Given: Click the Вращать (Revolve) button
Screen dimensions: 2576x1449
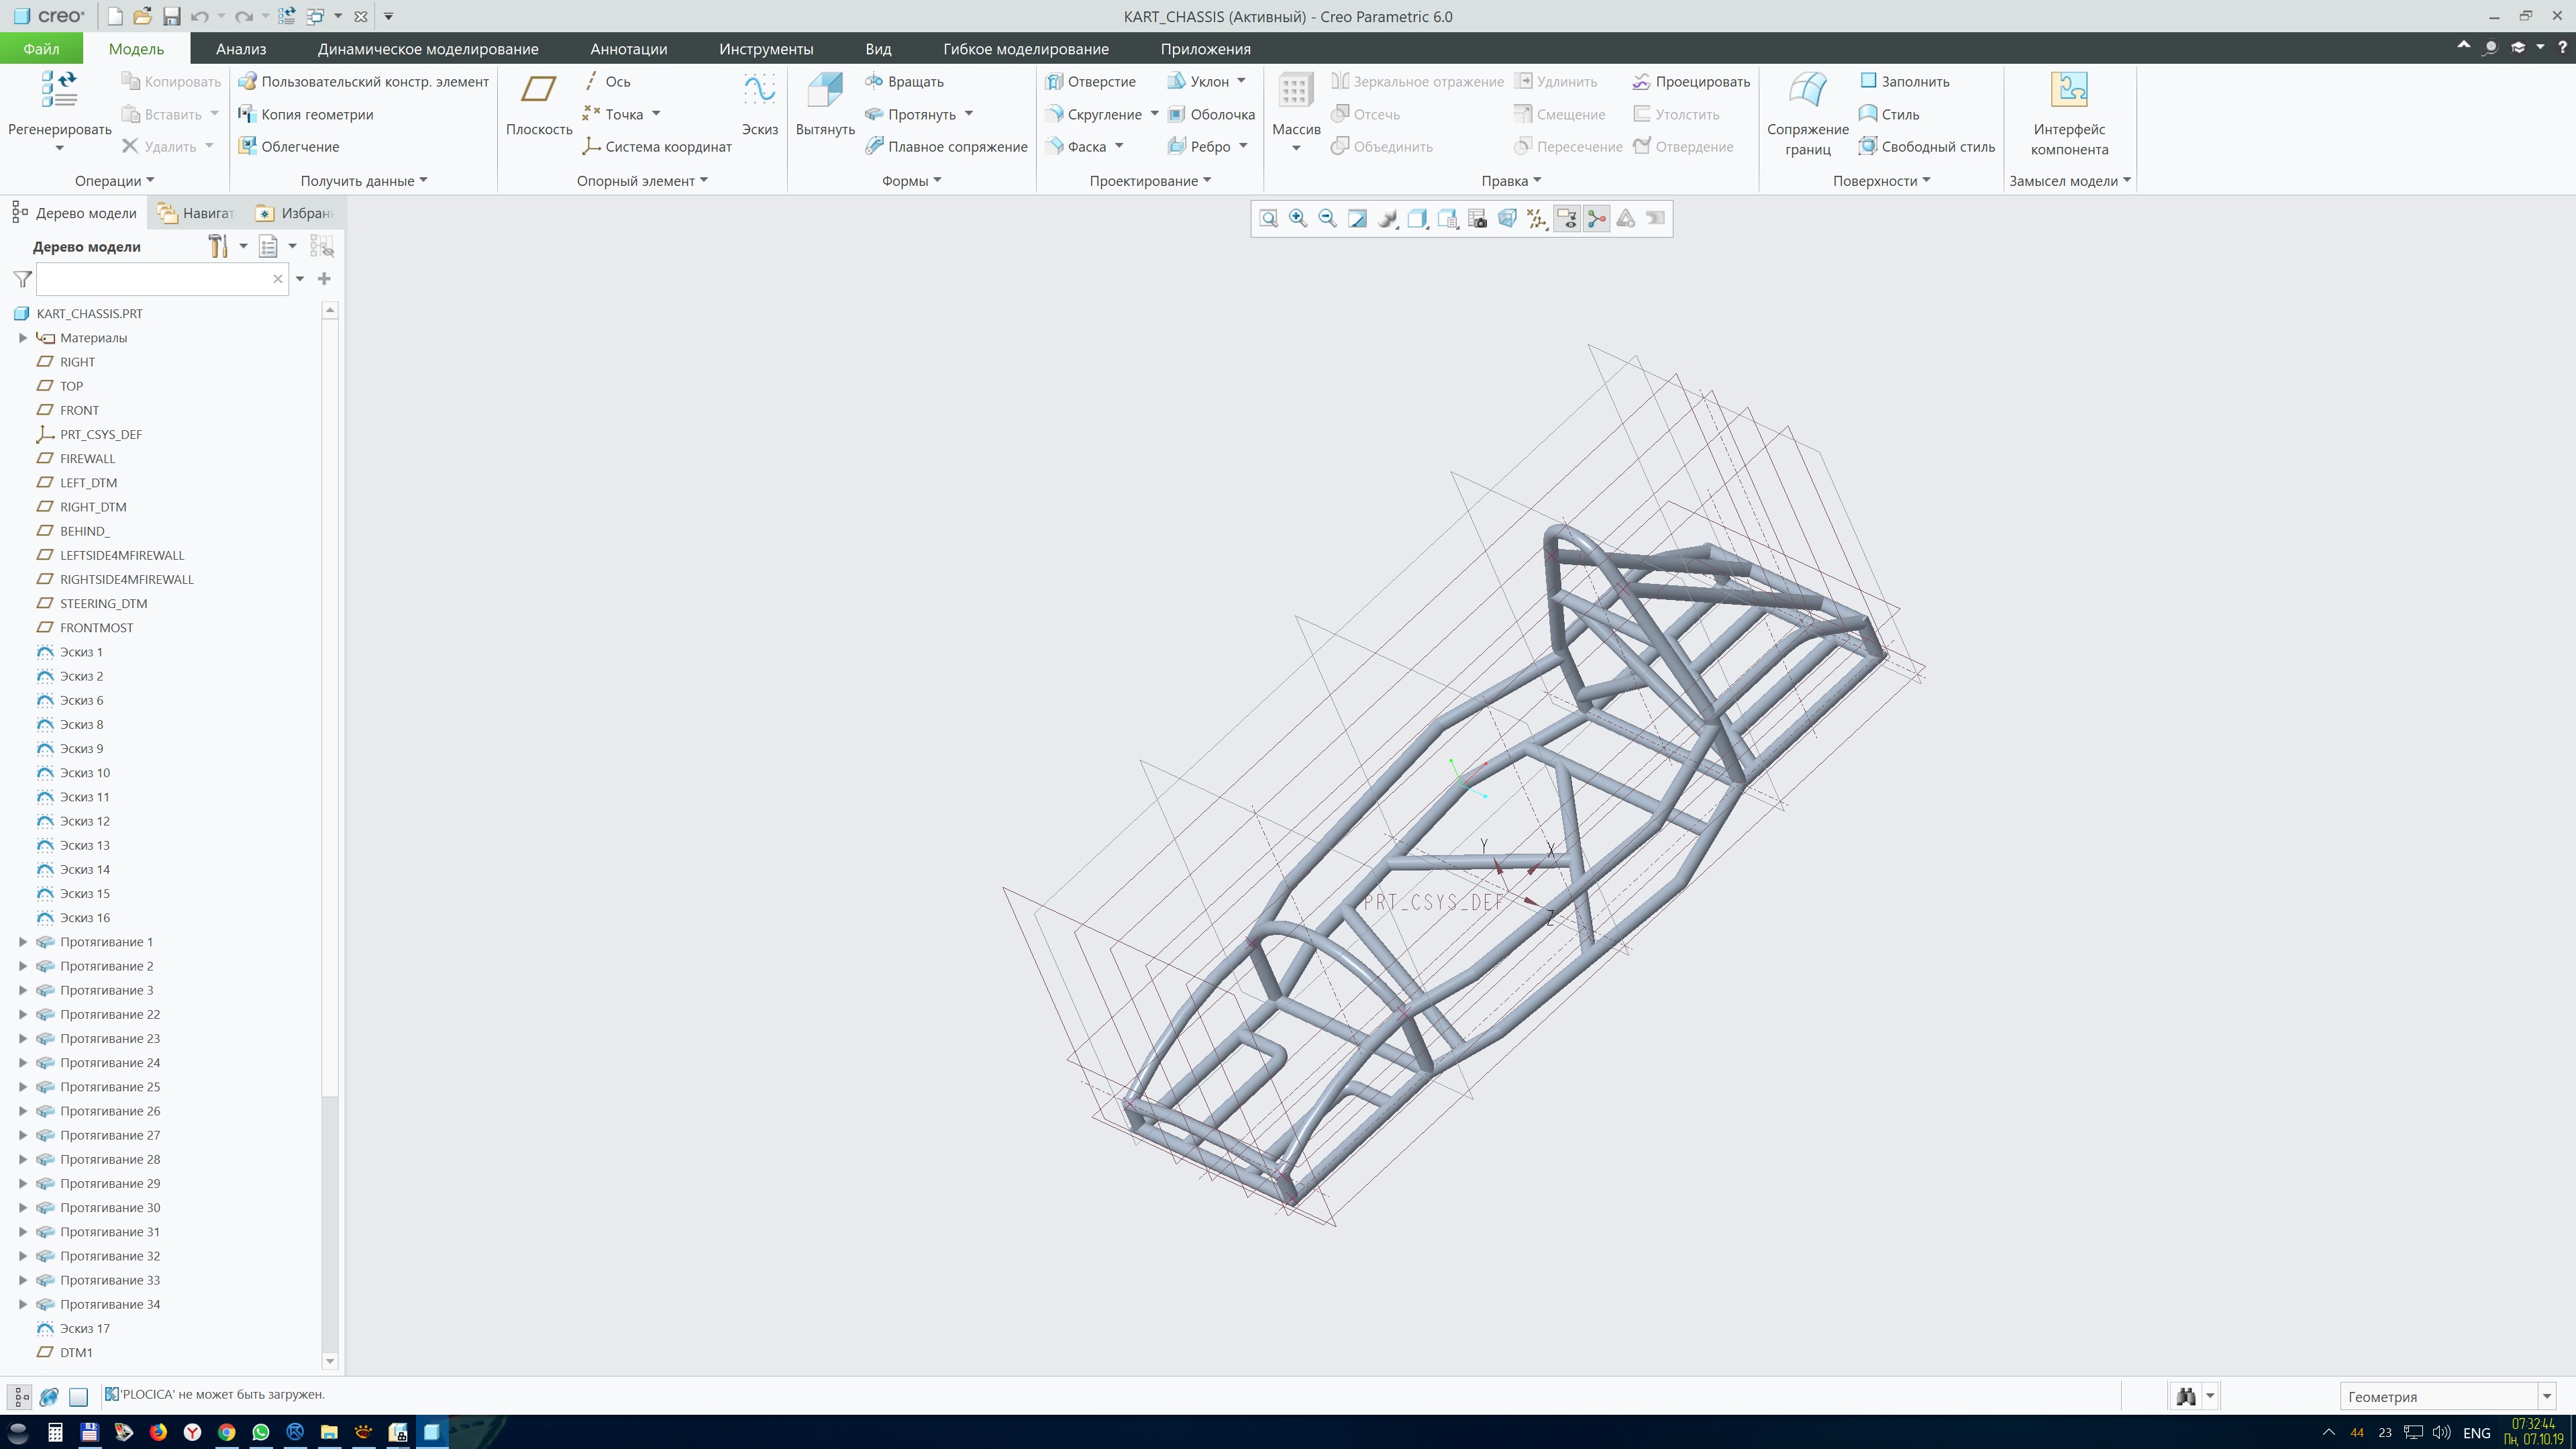Looking at the screenshot, I should pyautogui.click(x=904, y=82).
